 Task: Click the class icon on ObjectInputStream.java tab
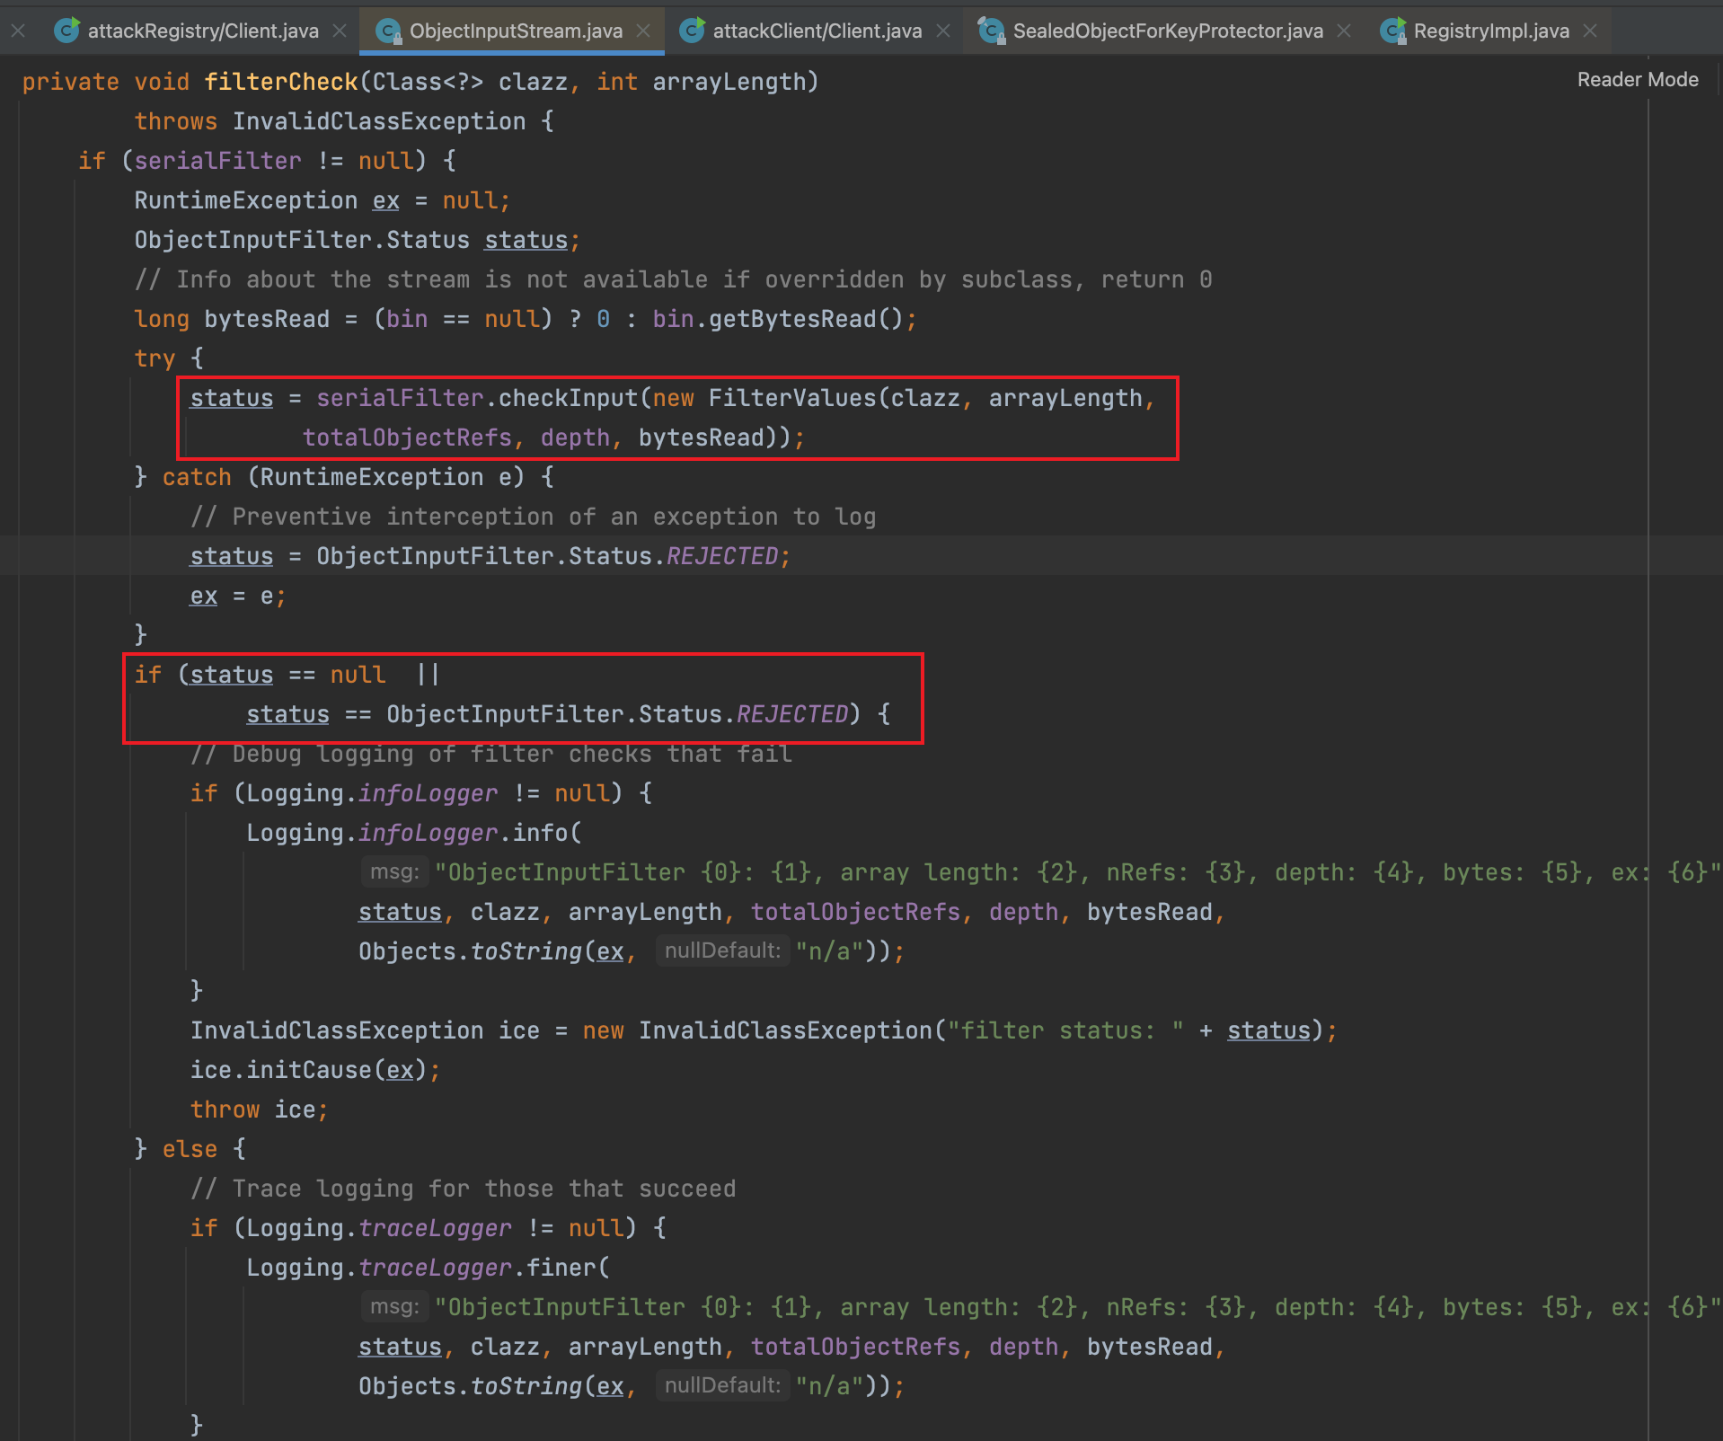click(x=388, y=30)
